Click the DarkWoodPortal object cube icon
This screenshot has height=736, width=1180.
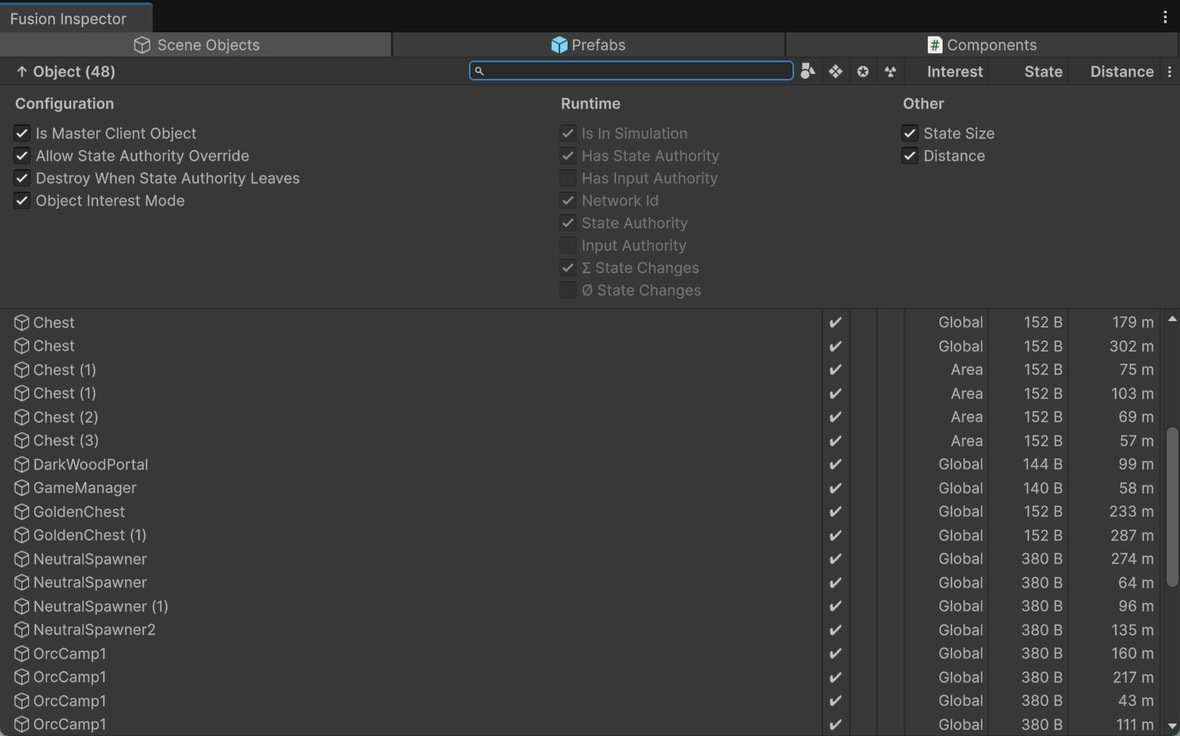(x=22, y=465)
